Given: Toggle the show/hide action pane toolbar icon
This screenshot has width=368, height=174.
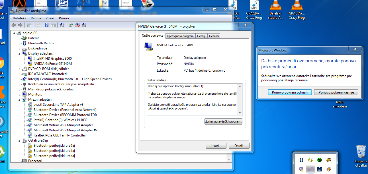Looking at the screenshot, I should [x=53, y=25].
